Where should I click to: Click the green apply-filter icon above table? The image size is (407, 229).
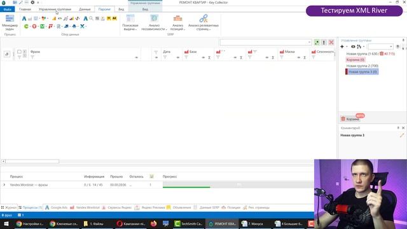317,43
